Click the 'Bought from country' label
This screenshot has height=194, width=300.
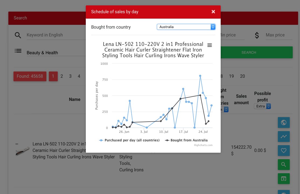click(111, 27)
